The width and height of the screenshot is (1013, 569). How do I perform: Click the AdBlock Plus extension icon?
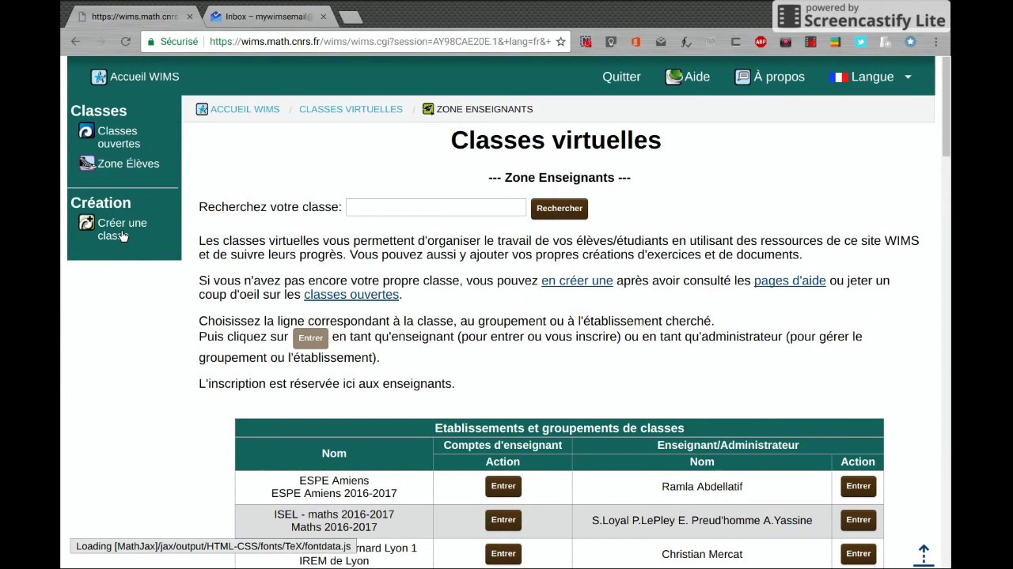[761, 42]
